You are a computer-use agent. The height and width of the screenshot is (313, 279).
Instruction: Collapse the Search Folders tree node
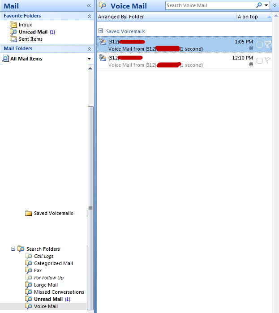13,249
